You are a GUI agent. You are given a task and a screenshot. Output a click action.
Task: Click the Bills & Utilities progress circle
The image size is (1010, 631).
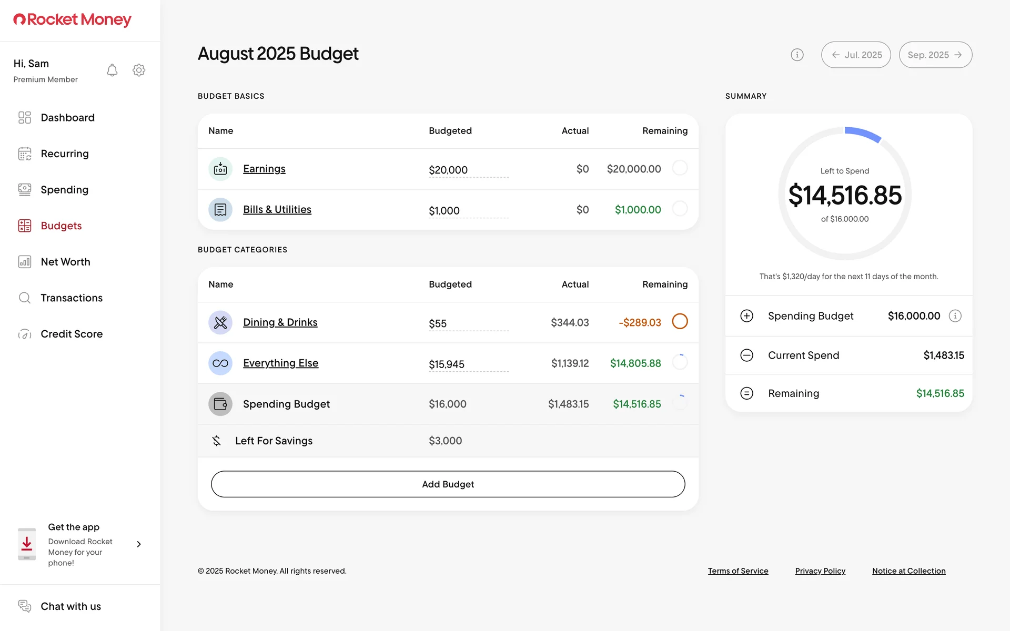[680, 209]
